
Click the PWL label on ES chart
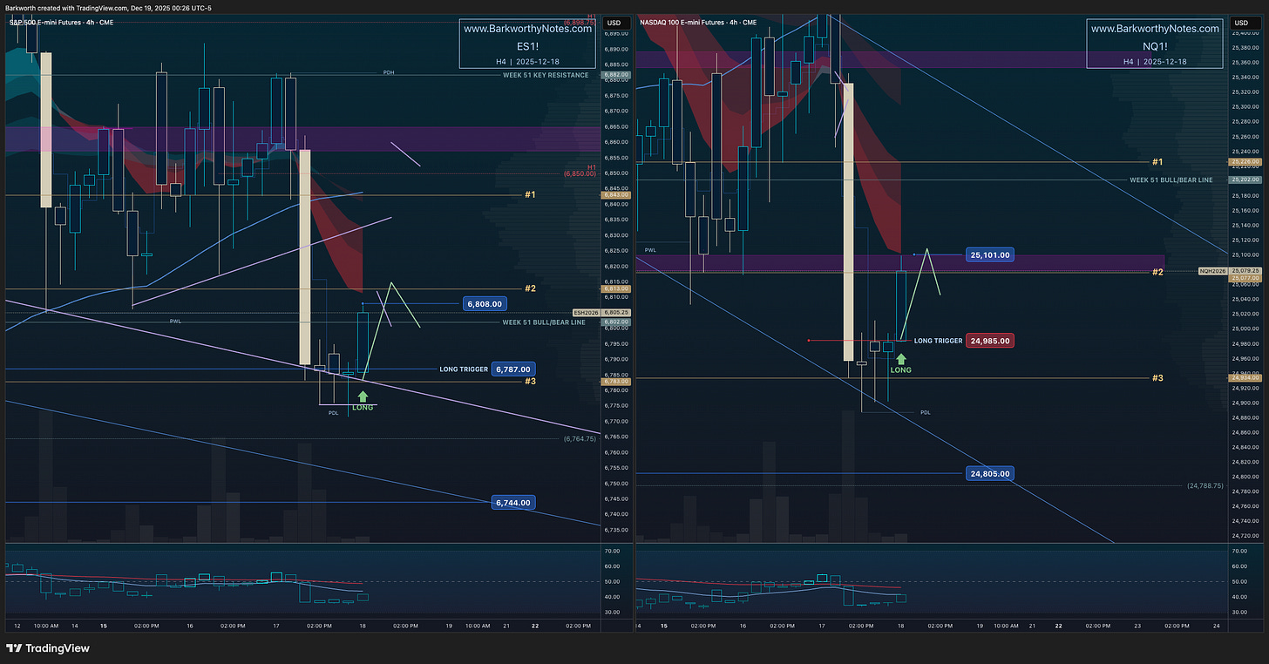[175, 322]
